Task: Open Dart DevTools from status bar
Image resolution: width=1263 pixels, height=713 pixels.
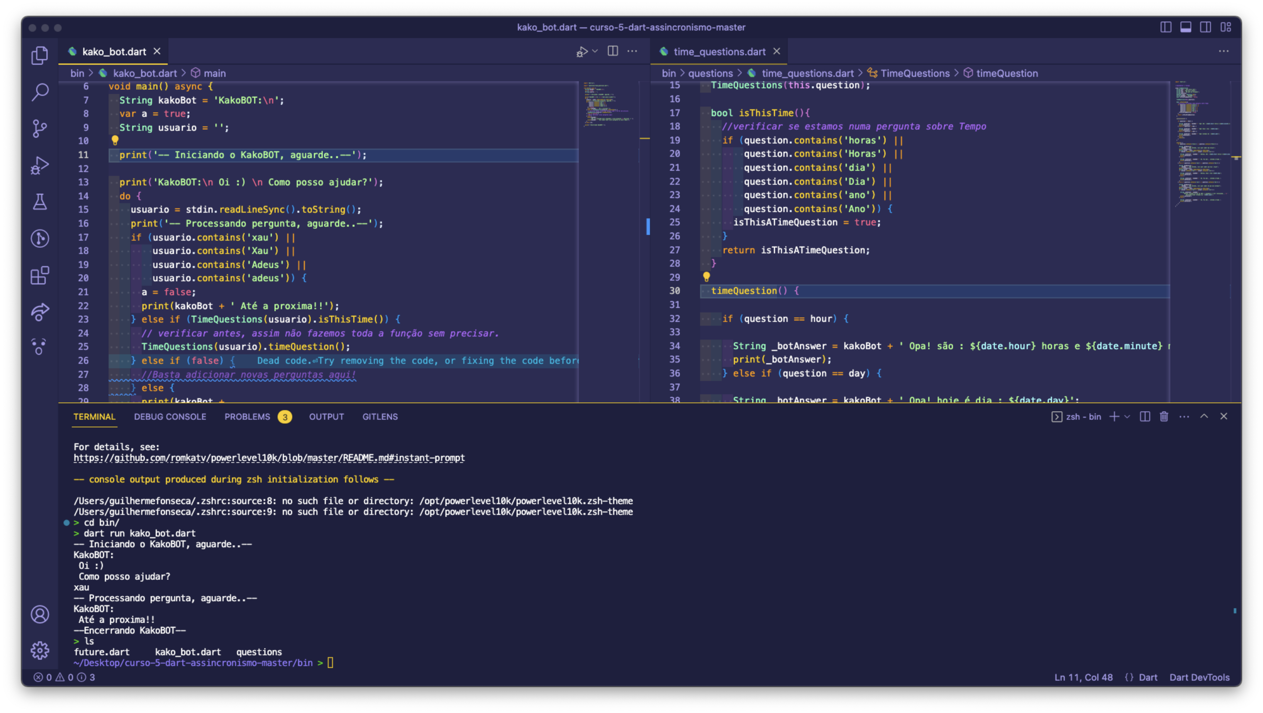Action: (1199, 677)
